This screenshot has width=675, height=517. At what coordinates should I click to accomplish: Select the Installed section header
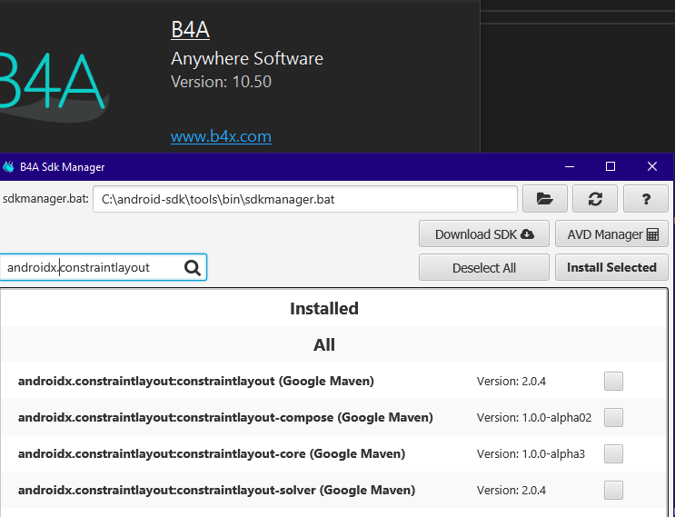pyautogui.click(x=323, y=308)
